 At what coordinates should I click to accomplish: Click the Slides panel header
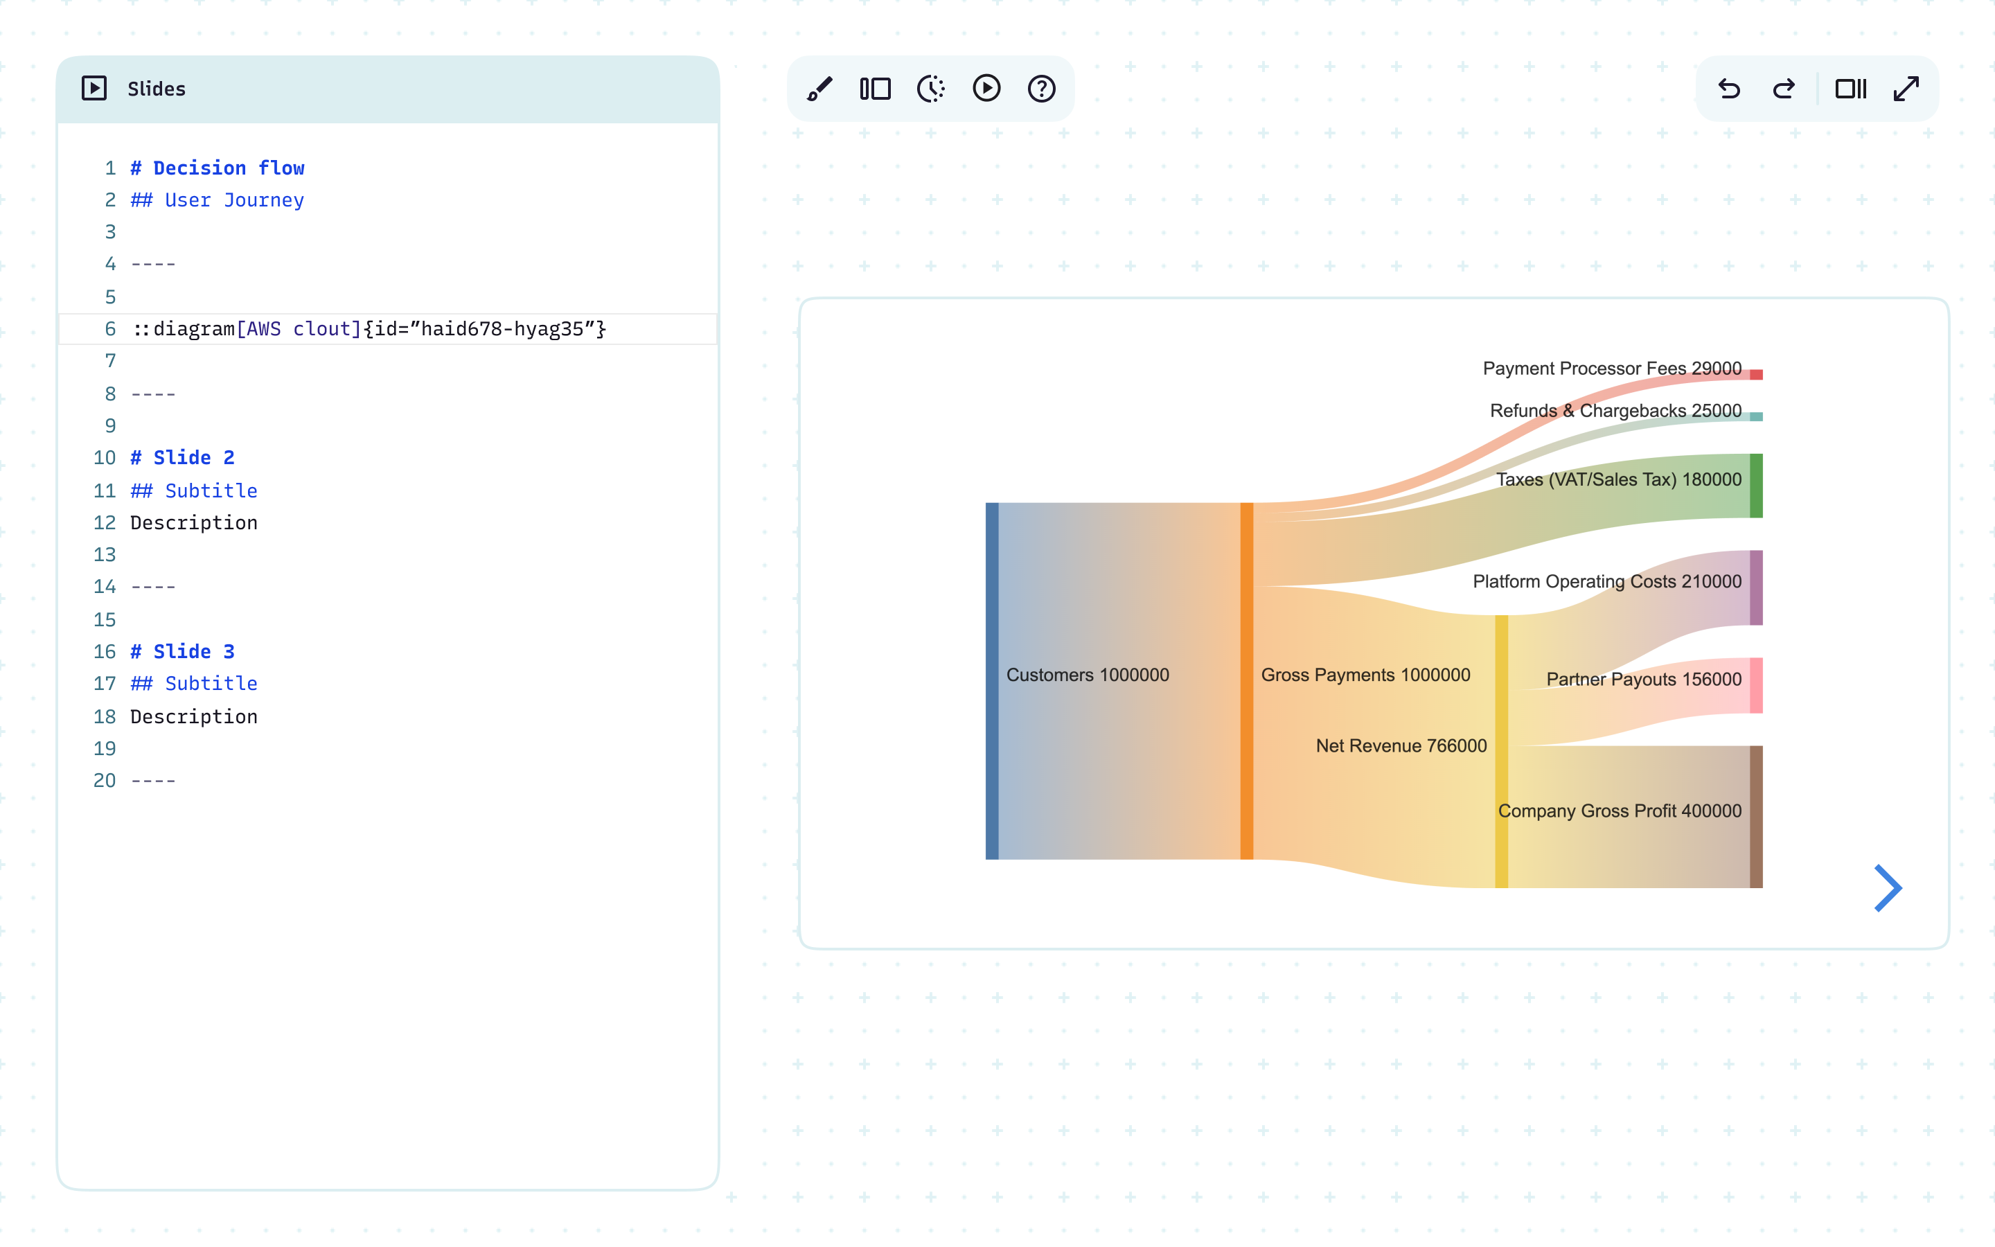[157, 88]
